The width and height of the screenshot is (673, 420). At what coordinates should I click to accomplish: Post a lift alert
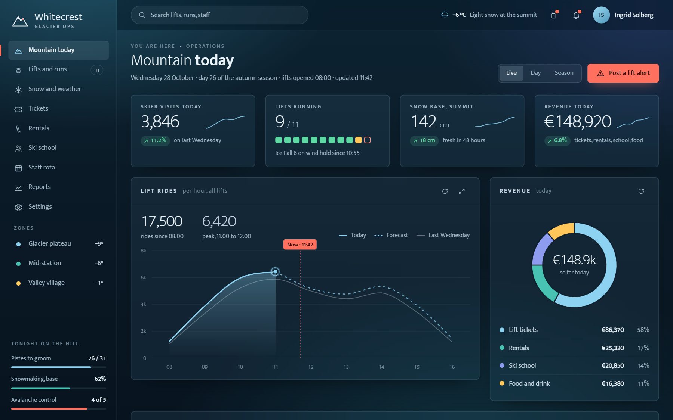(623, 73)
